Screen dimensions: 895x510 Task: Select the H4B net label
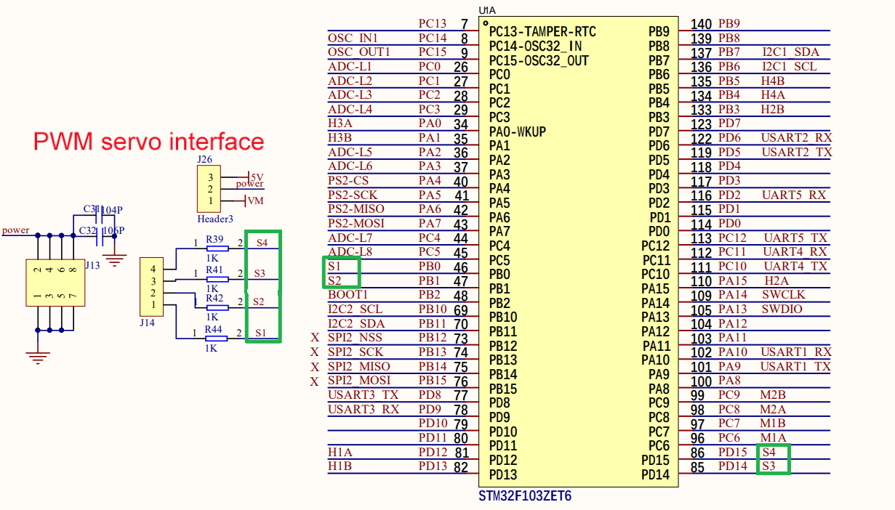(x=773, y=81)
